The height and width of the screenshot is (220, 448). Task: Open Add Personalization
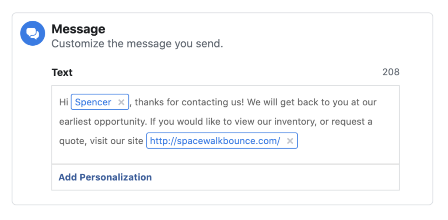tap(105, 177)
